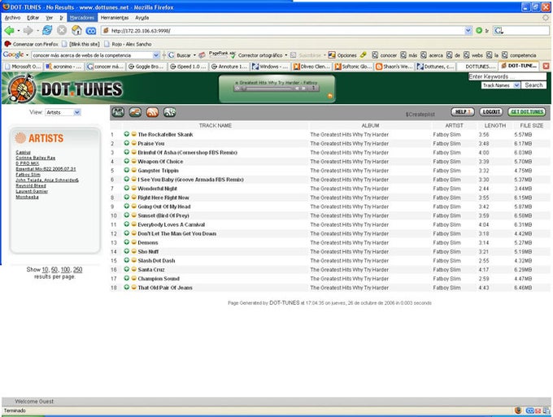Click the HELP button
Image resolution: width=553 pixels, height=417 pixels.
(x=463, y=111)
